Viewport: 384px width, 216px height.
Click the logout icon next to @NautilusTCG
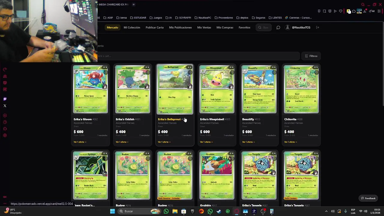[317, 28]
